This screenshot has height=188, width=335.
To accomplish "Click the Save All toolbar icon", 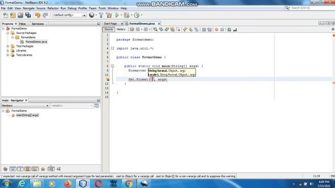I will [28, 15].
